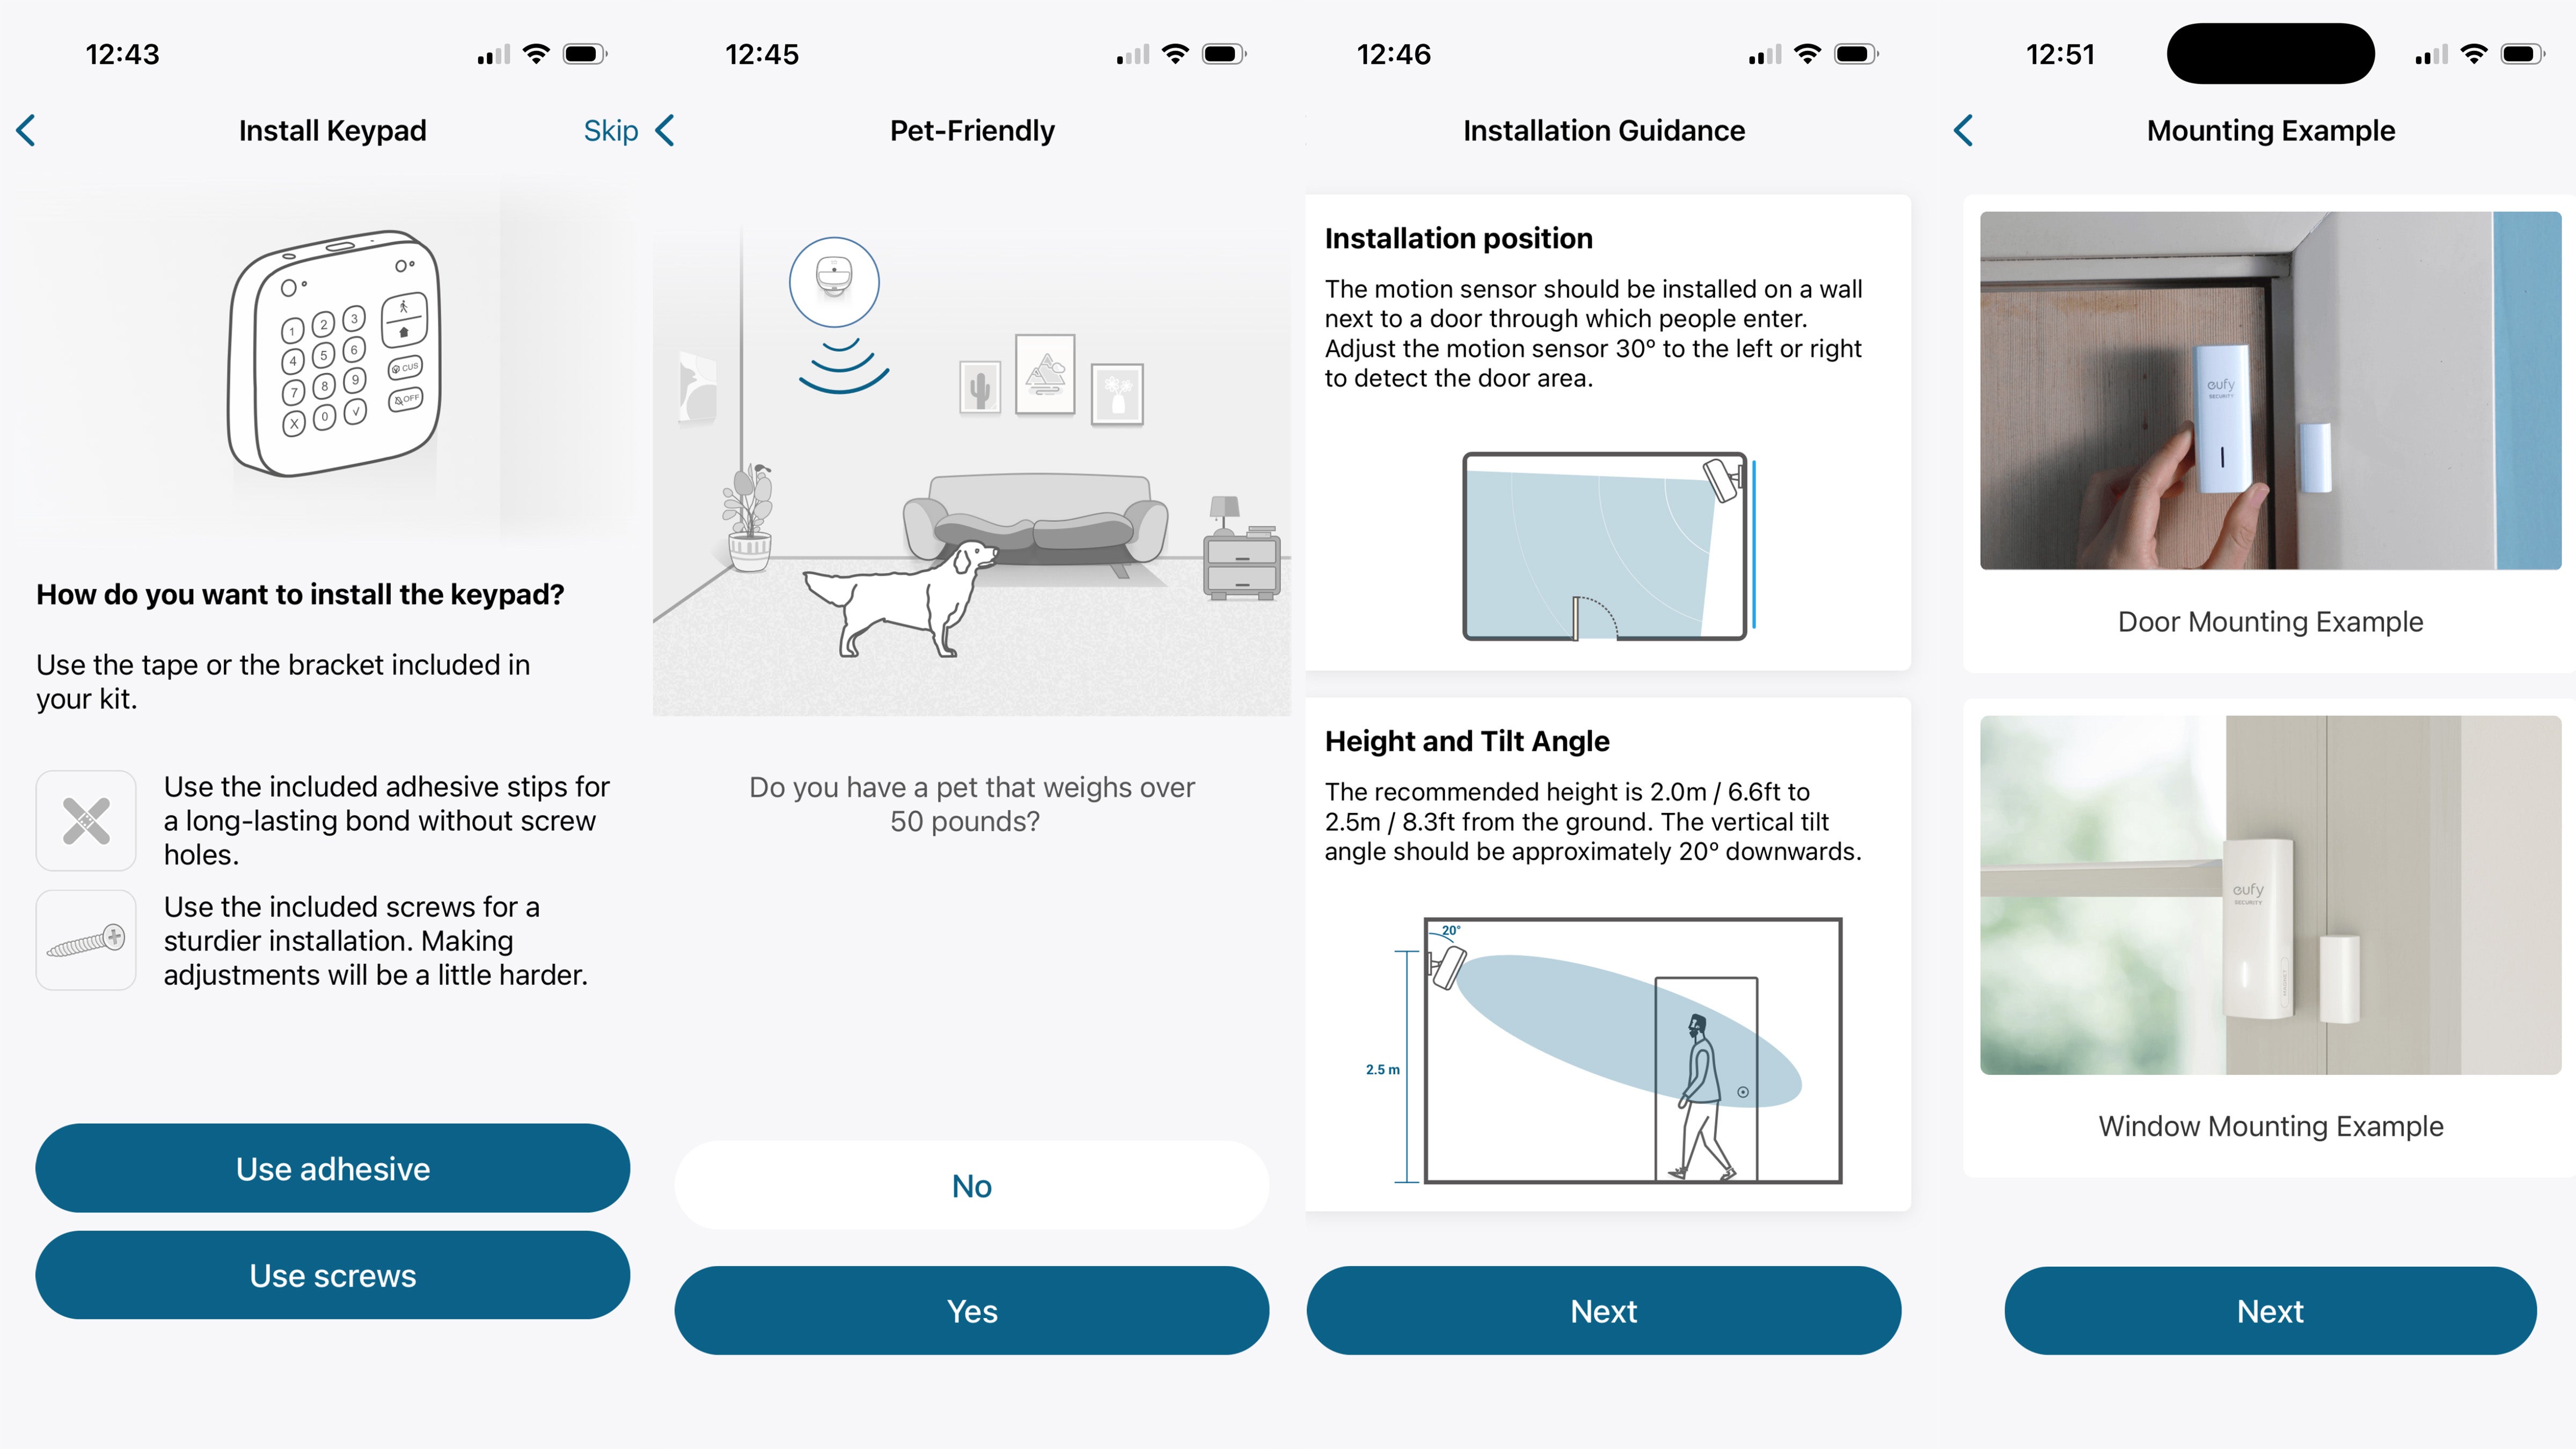Click the adhesive strips option icon
This screenshot has width=2576, height=1449.
[x=85, y=817]
